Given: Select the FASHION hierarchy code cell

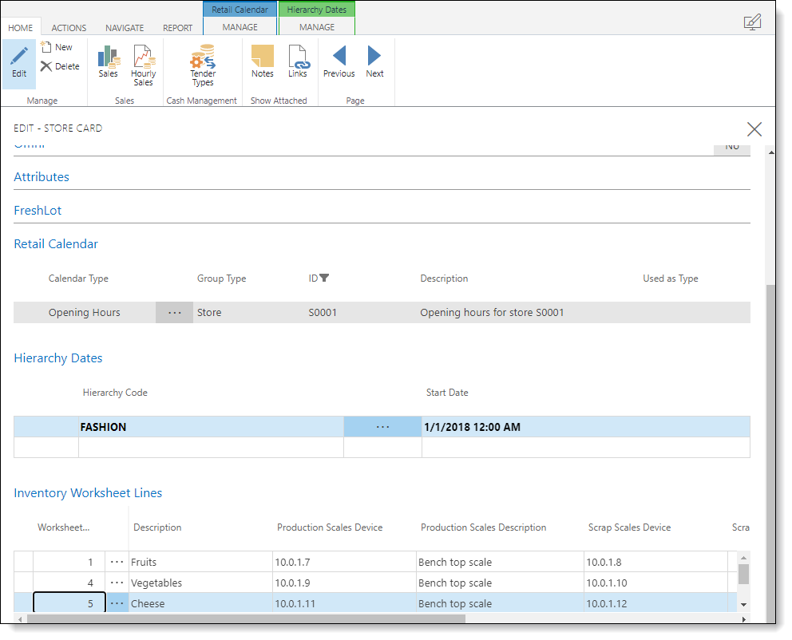Looking at the screenshot, I should 211,427.
